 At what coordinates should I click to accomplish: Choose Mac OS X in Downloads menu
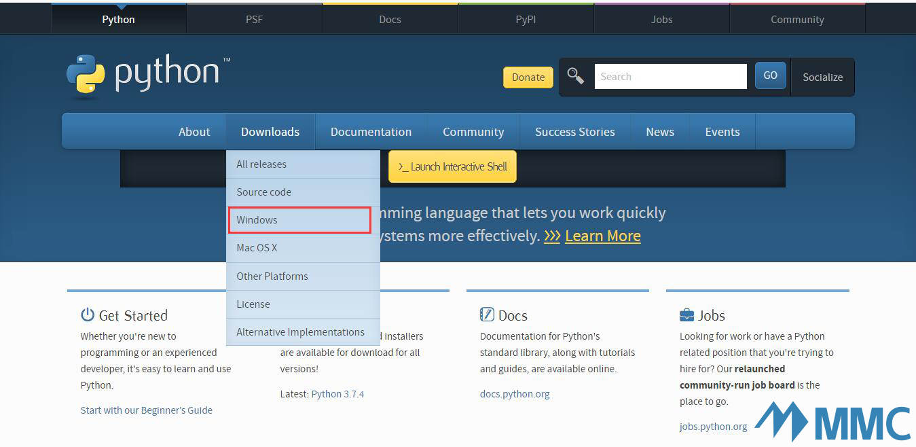[303, 248]
